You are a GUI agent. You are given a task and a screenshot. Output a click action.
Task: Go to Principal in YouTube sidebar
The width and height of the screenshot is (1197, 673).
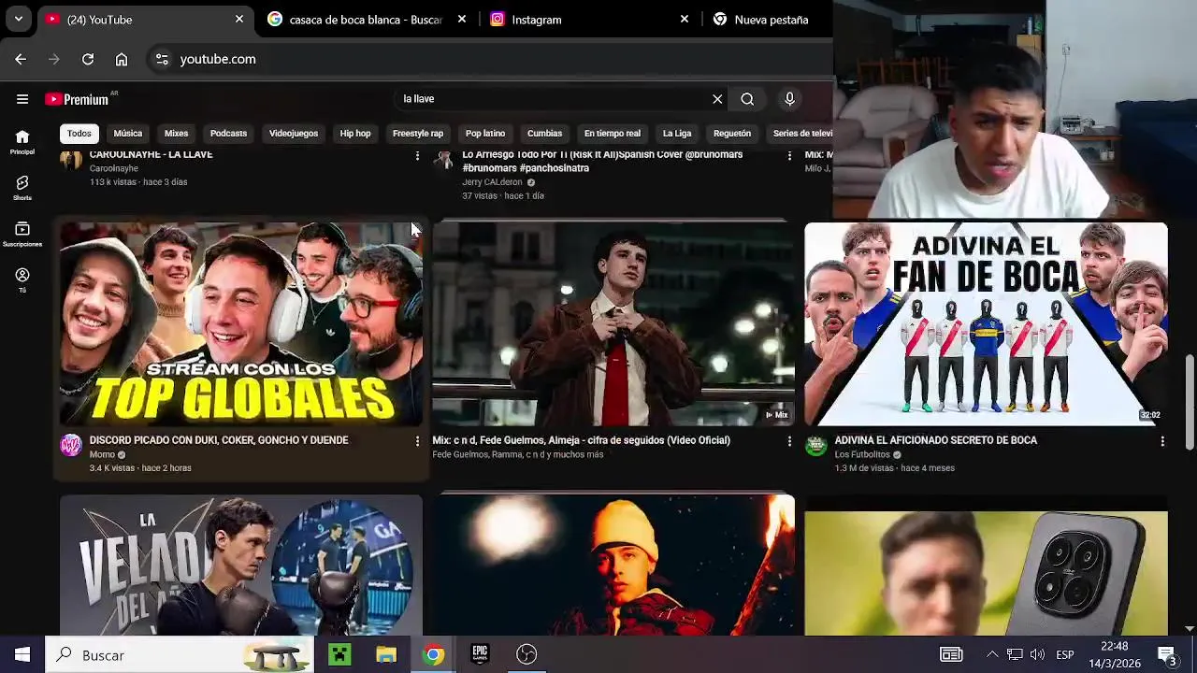click(22, 142)
